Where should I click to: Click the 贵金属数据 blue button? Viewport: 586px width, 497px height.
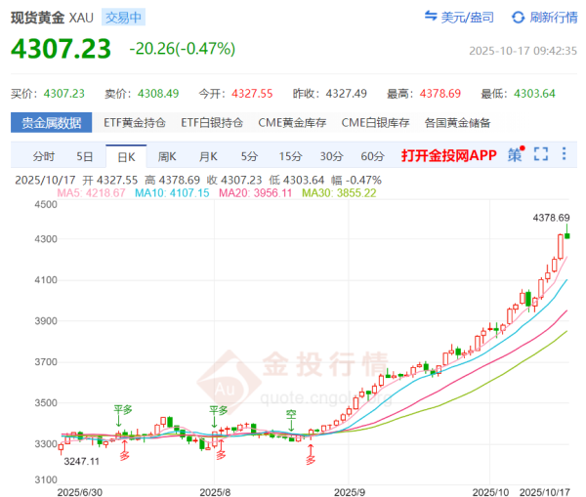[x=52, y=123]
